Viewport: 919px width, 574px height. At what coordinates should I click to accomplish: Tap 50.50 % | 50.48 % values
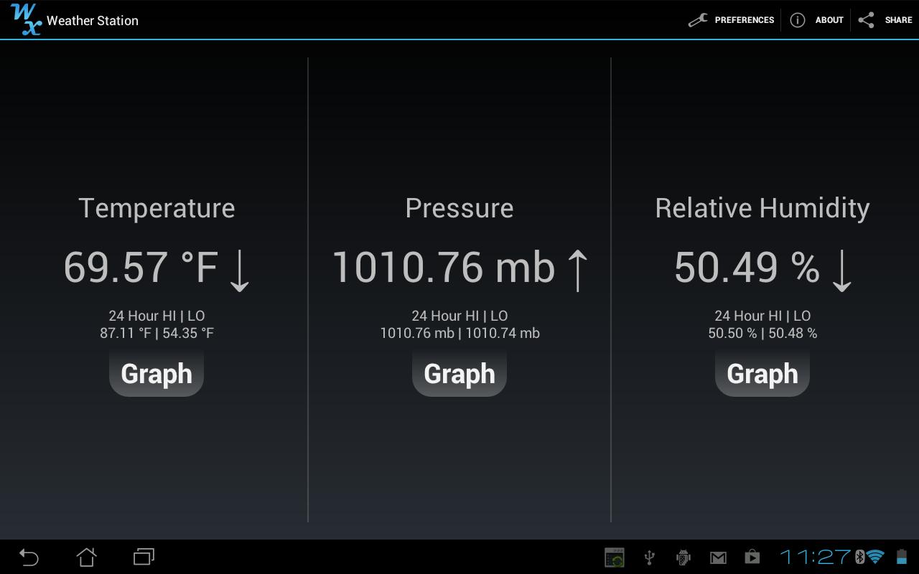tap(762, 333)
